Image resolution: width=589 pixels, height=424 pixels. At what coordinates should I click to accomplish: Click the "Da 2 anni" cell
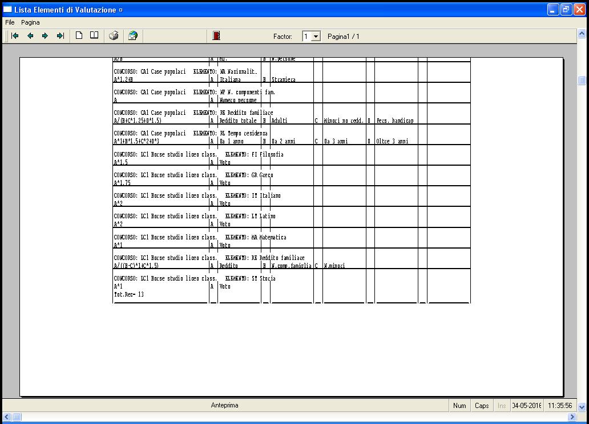point(283,141)
